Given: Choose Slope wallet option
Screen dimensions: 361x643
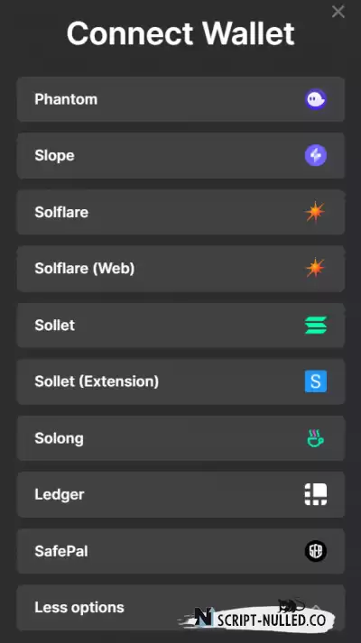Looking at the screenshot, I should point(180,155).
